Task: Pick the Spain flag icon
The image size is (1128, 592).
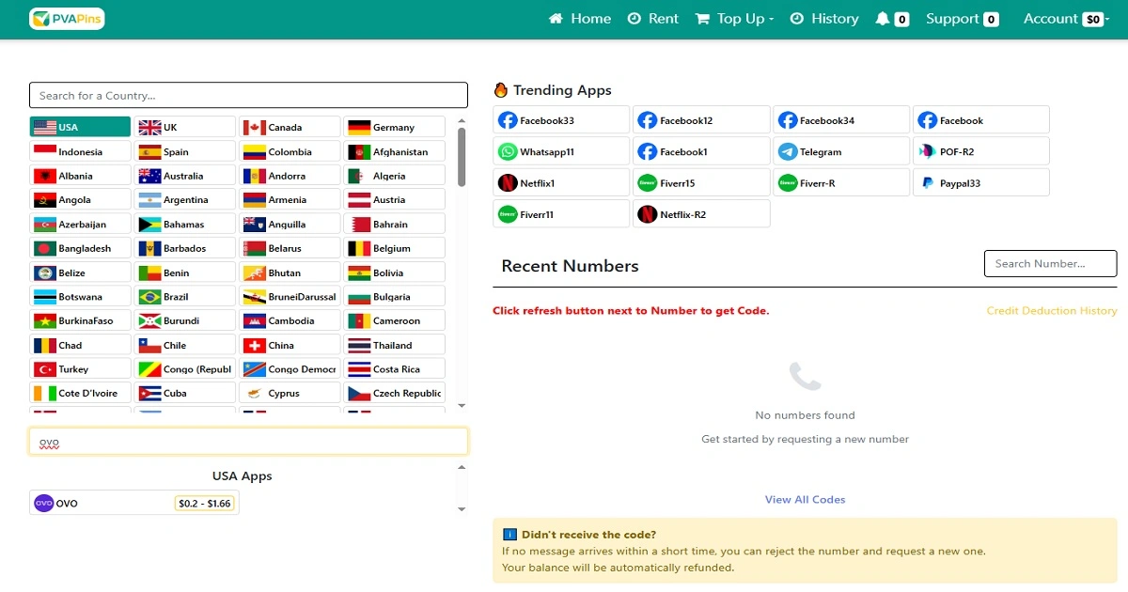Action: [x=149, y=151]
